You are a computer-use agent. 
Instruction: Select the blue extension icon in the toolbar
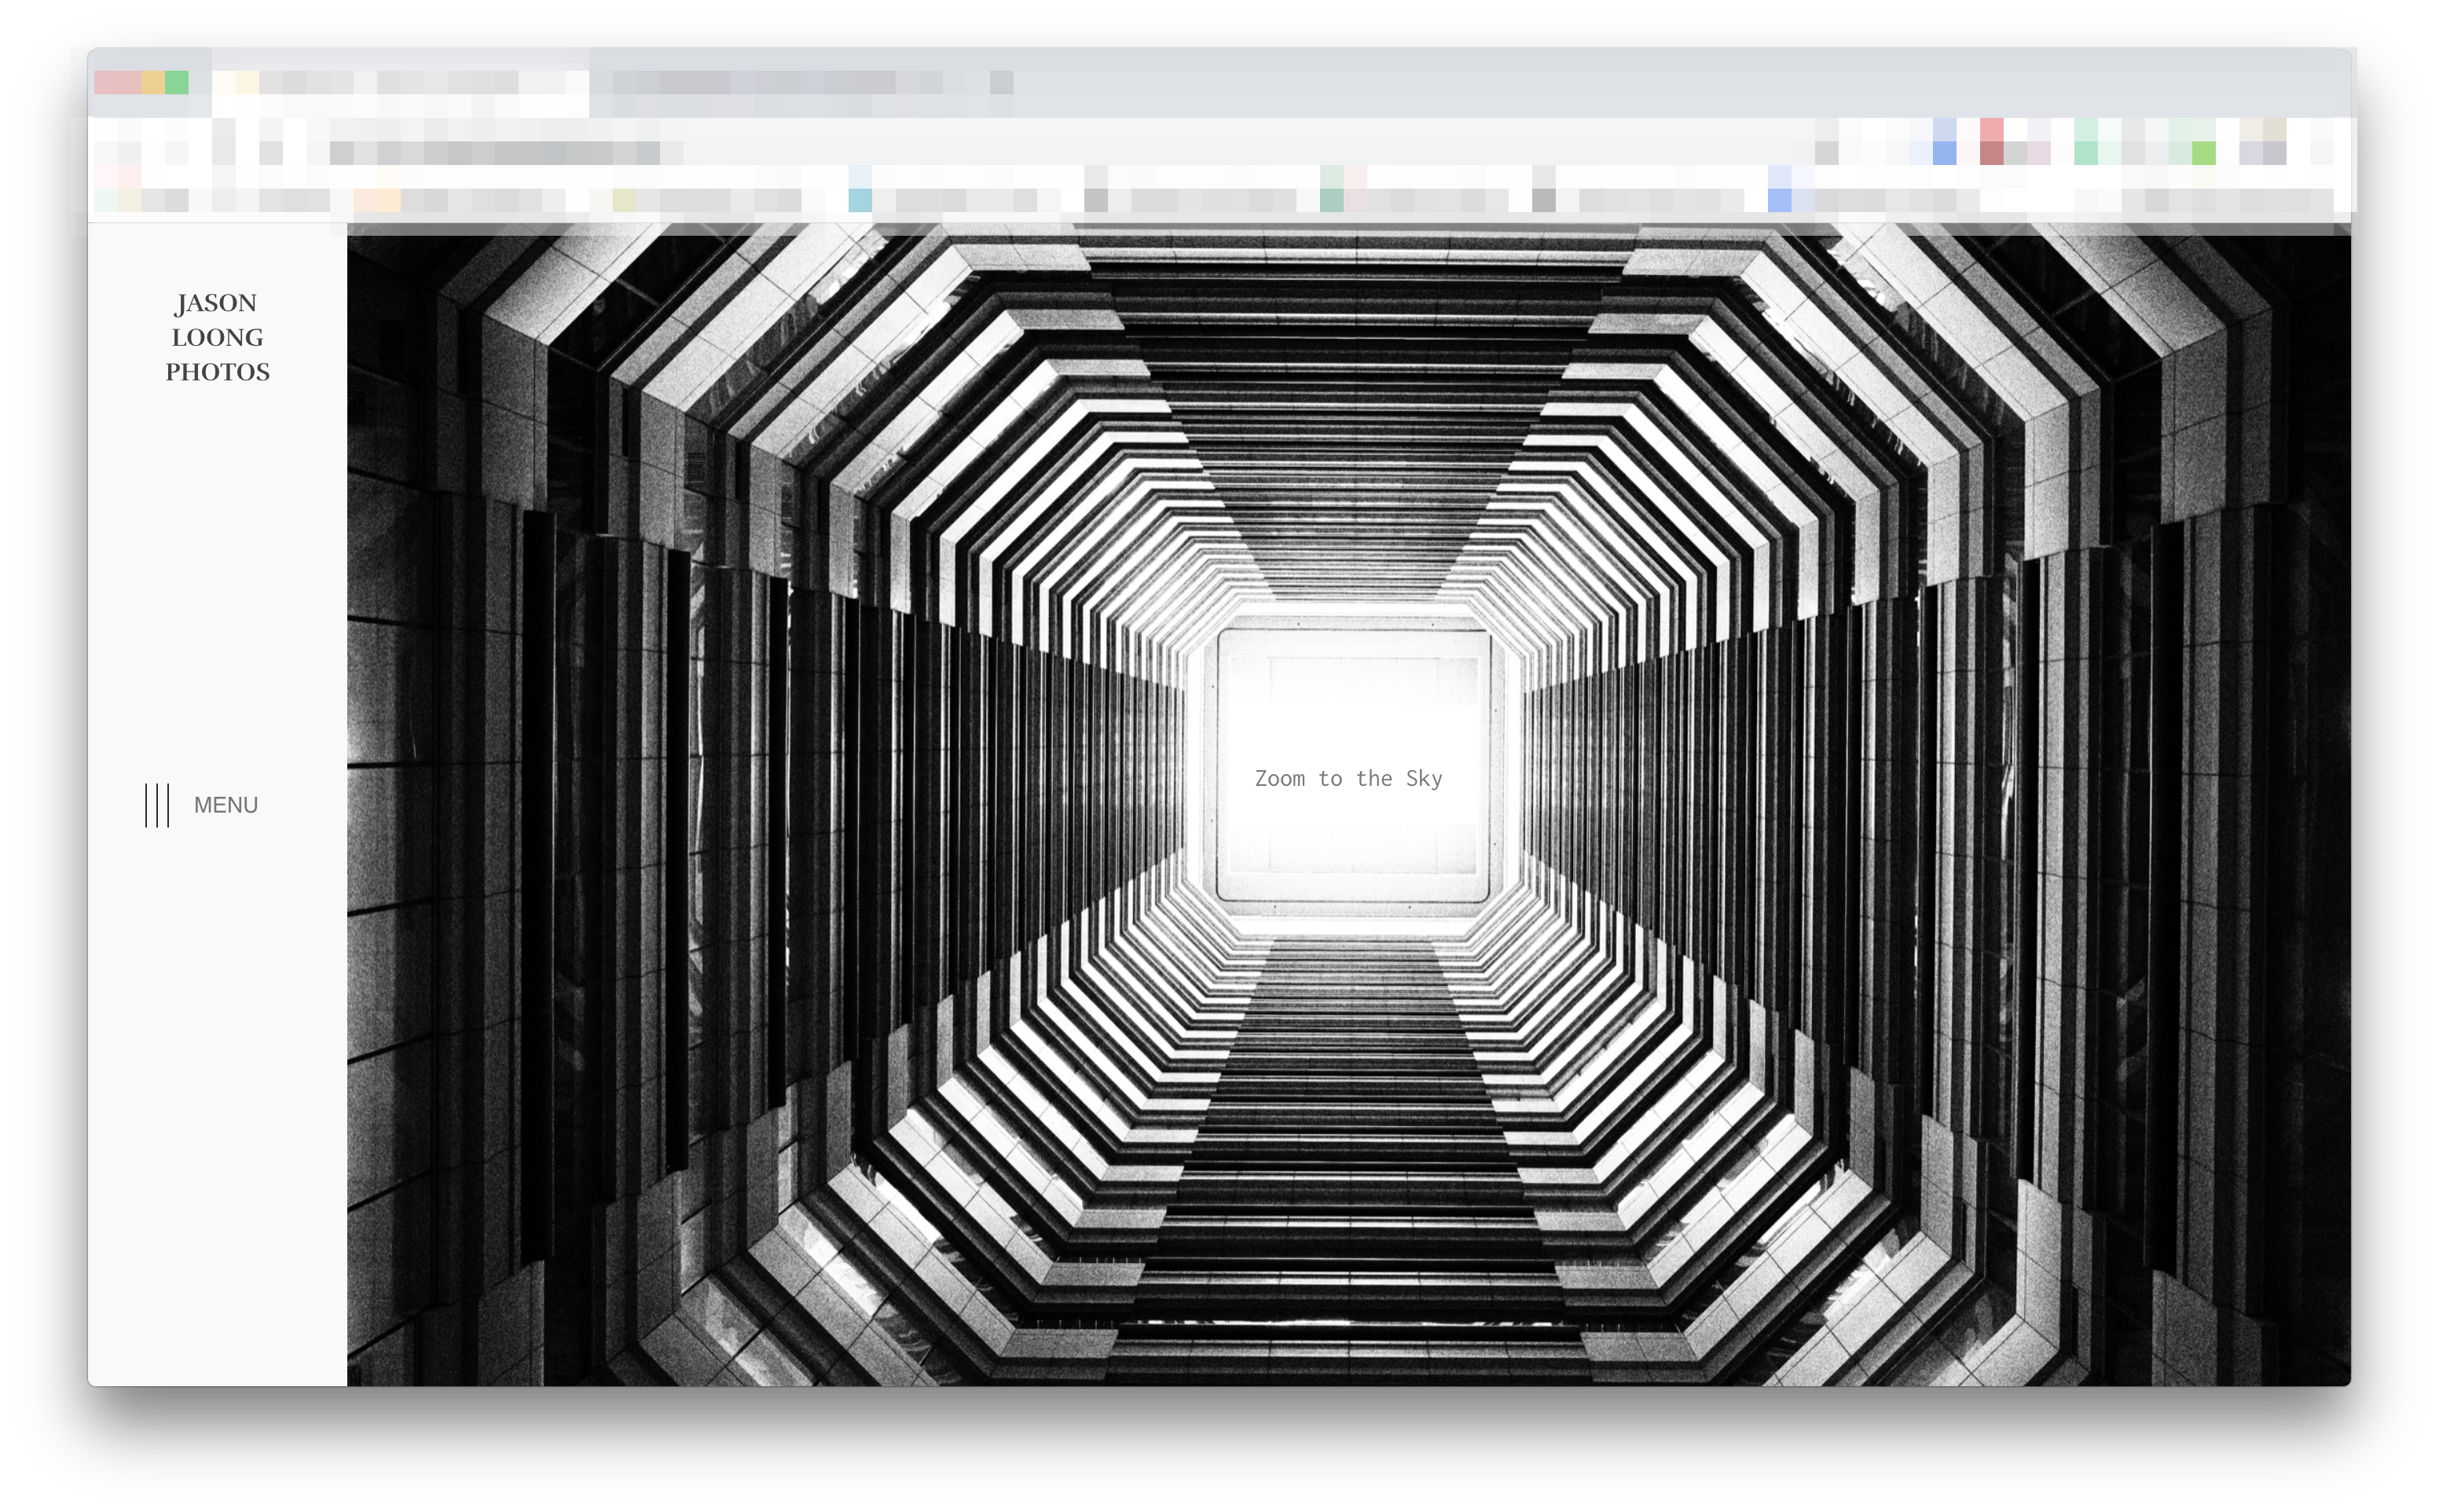point(1944,153)
